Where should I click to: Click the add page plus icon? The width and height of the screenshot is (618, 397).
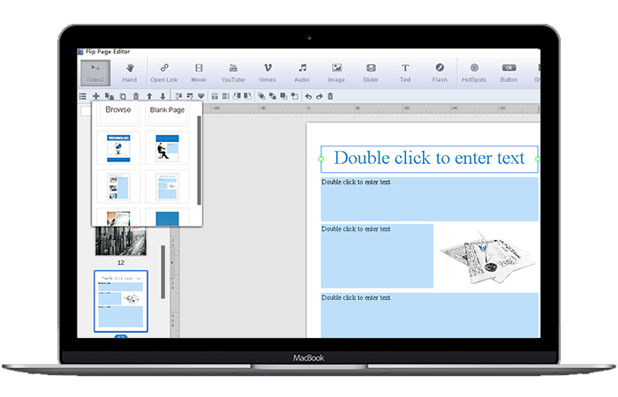click(x=96, y=95)
